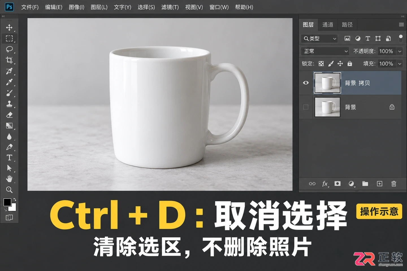Select the Rectangular Marquee tool
Image resolution: width=407 pixels, height=271 pixels.
[9, 38]
